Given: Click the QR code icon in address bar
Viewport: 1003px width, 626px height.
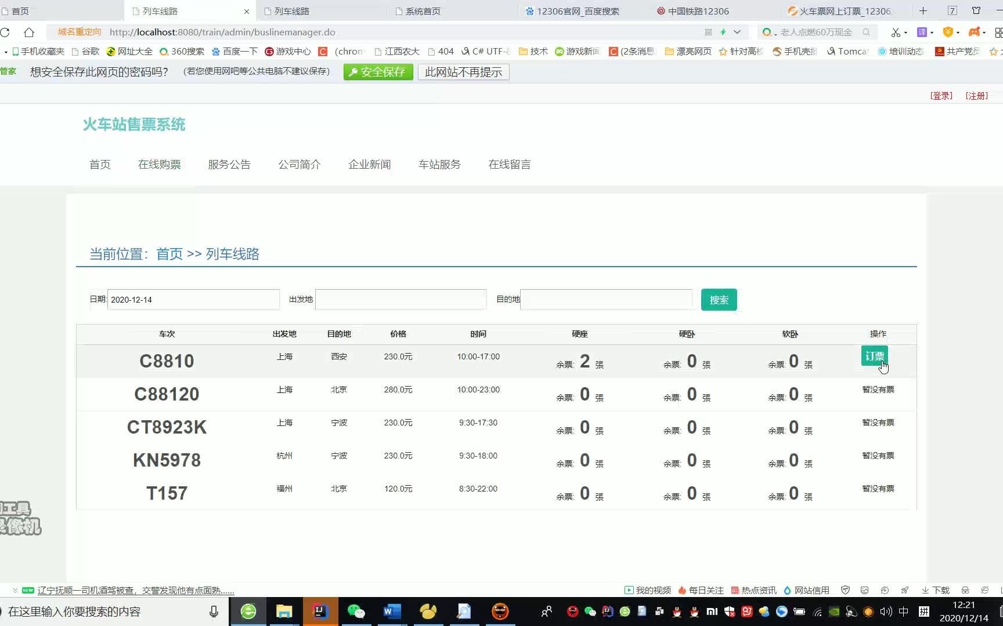Looking at the screenshot, I should (x=708, y=32).
